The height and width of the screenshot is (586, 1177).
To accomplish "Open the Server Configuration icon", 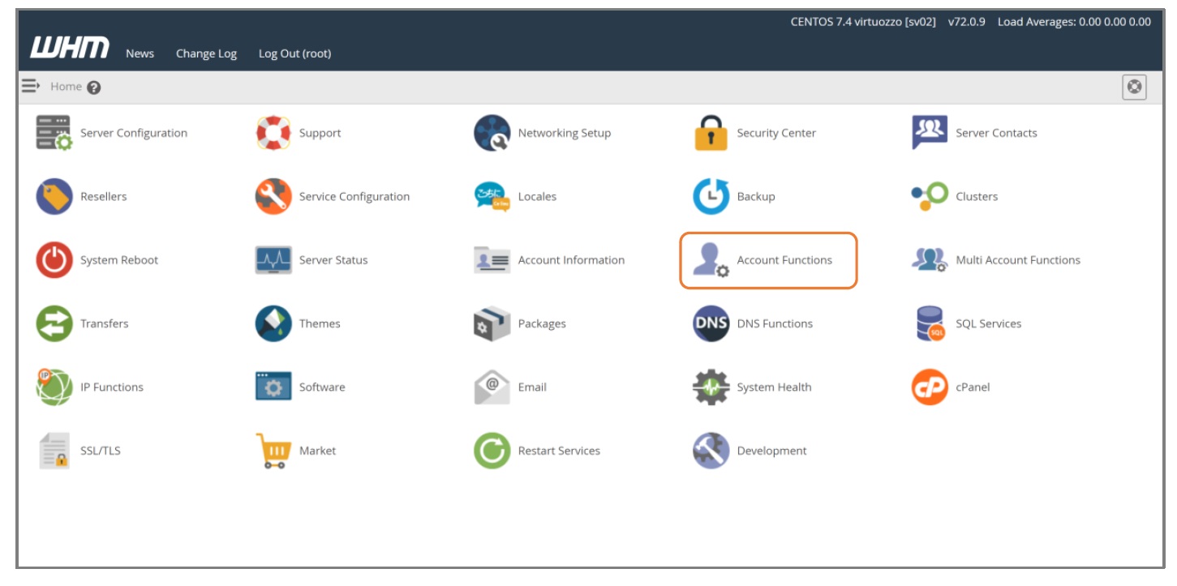I will (x=54, y=133).
